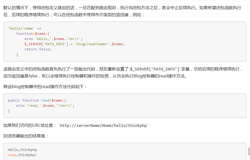Click the text 则浏览器输出的结果是
The image size is (250, 160).
pyautogui.click(x=26, y=136)
